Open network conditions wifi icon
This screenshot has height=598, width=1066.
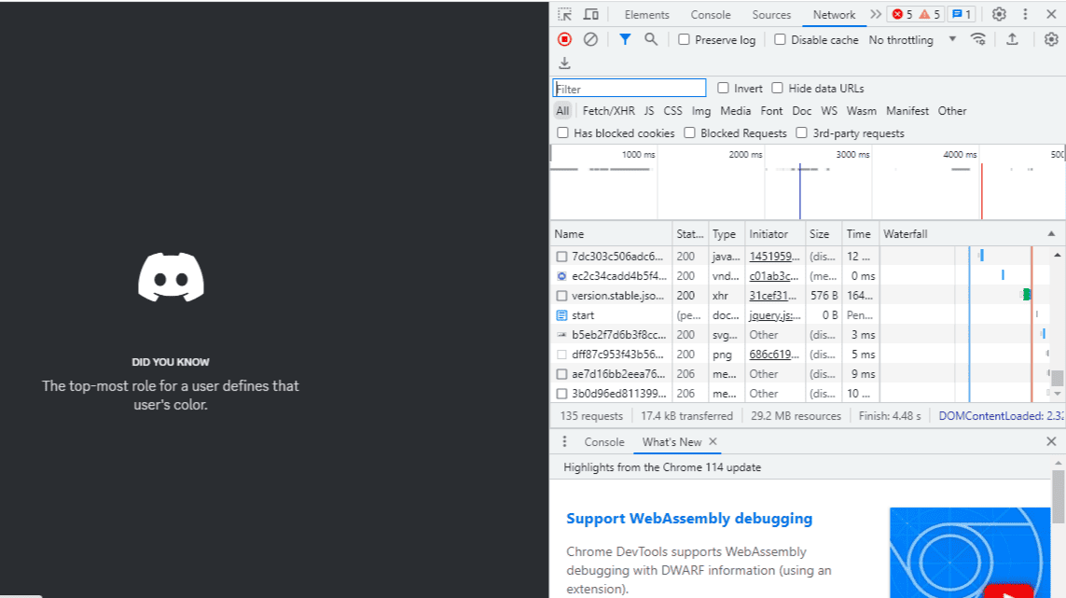coord(977,39)
